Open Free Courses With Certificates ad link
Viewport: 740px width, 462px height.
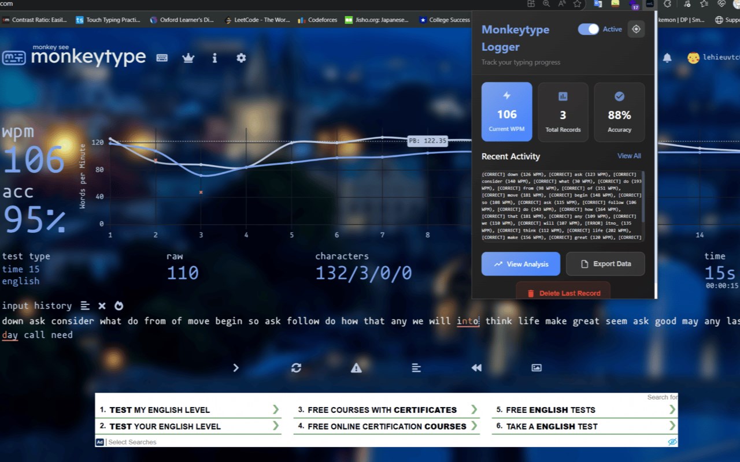pos(387,410)
